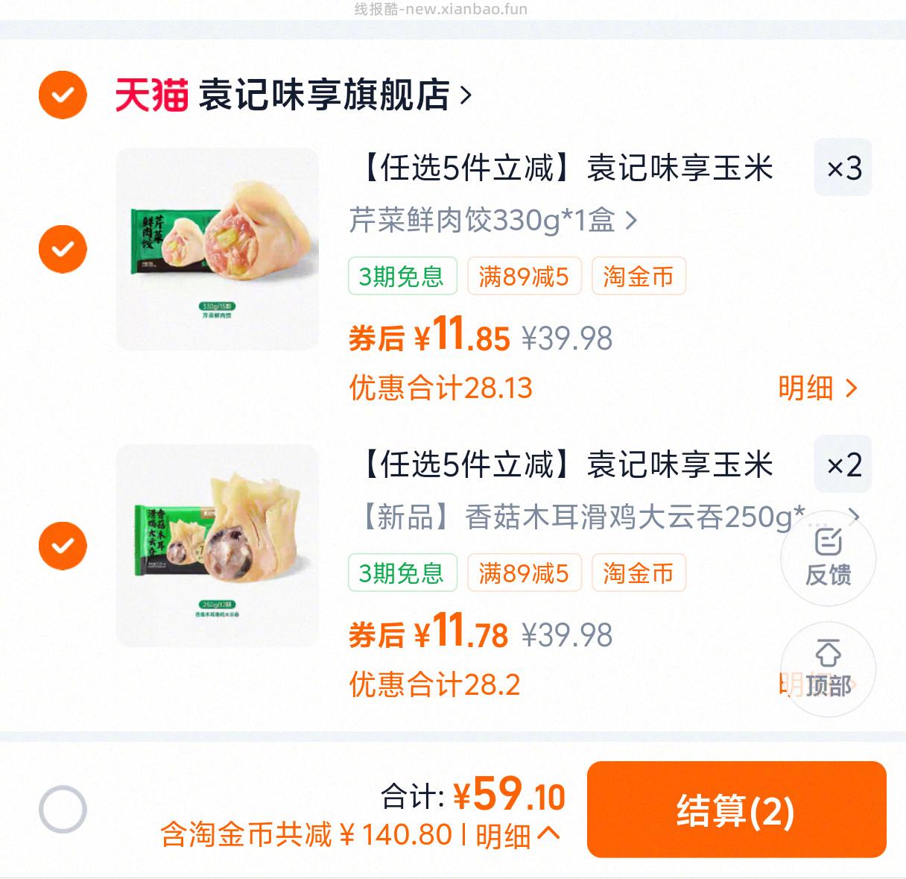The image size is (906, 879).
Task: Click the 3期免息 installment tag
Action: click(x=402, y=276)
